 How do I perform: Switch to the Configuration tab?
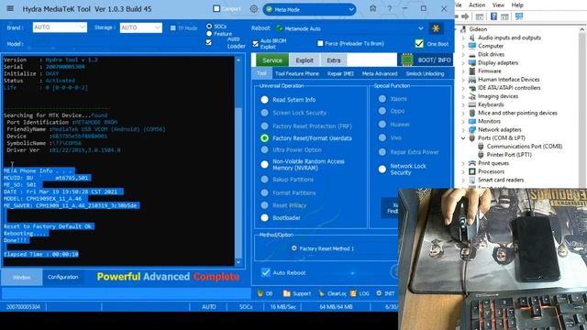(63, 277)
